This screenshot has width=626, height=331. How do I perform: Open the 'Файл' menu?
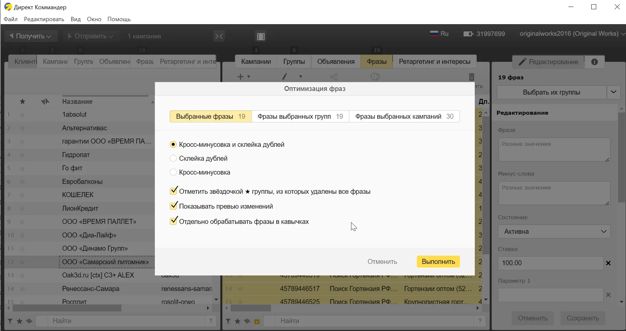tap(11, 19)
